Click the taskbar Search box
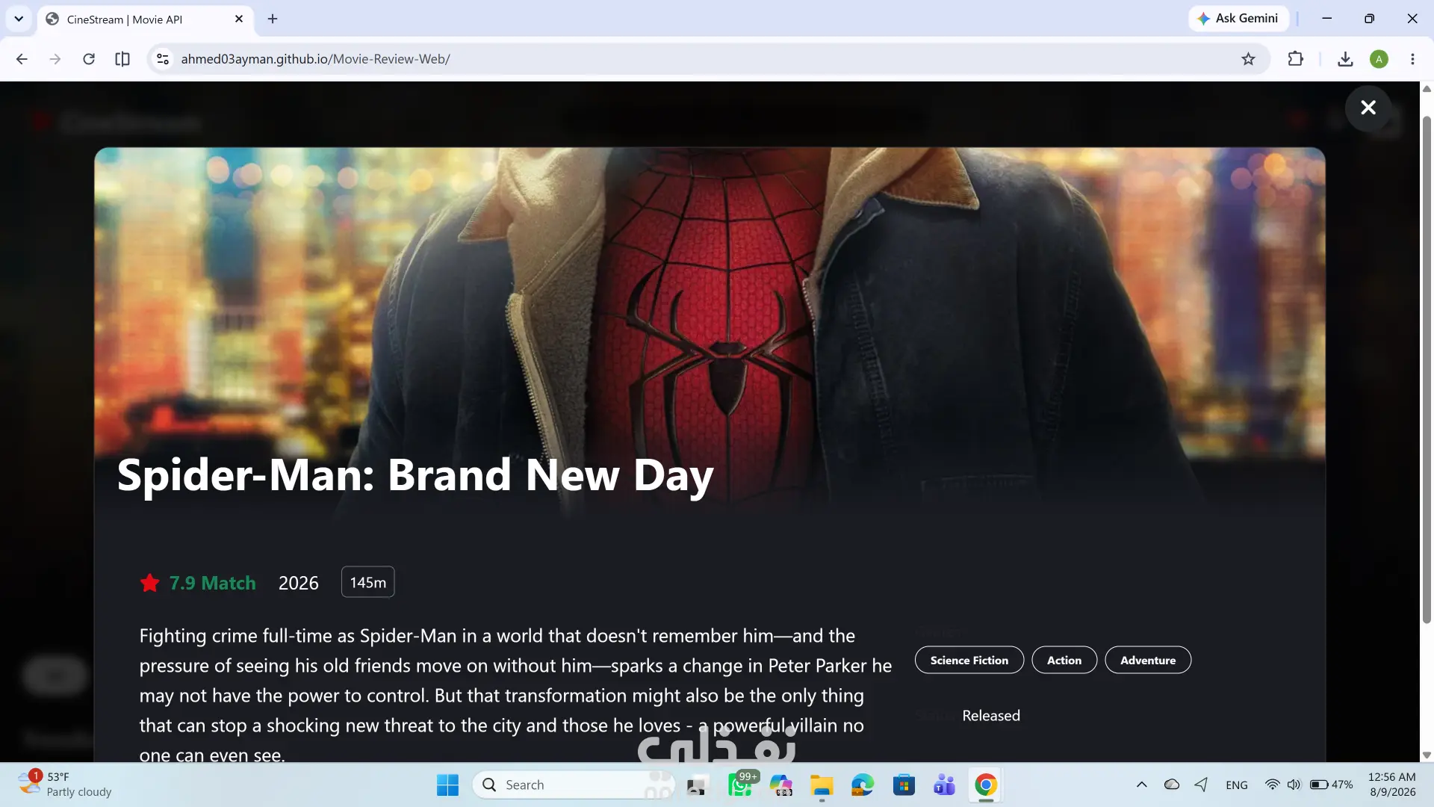 pos(574,785)
